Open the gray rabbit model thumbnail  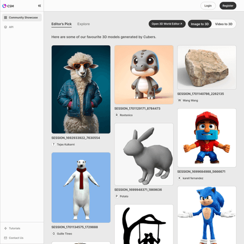[144, 154]
